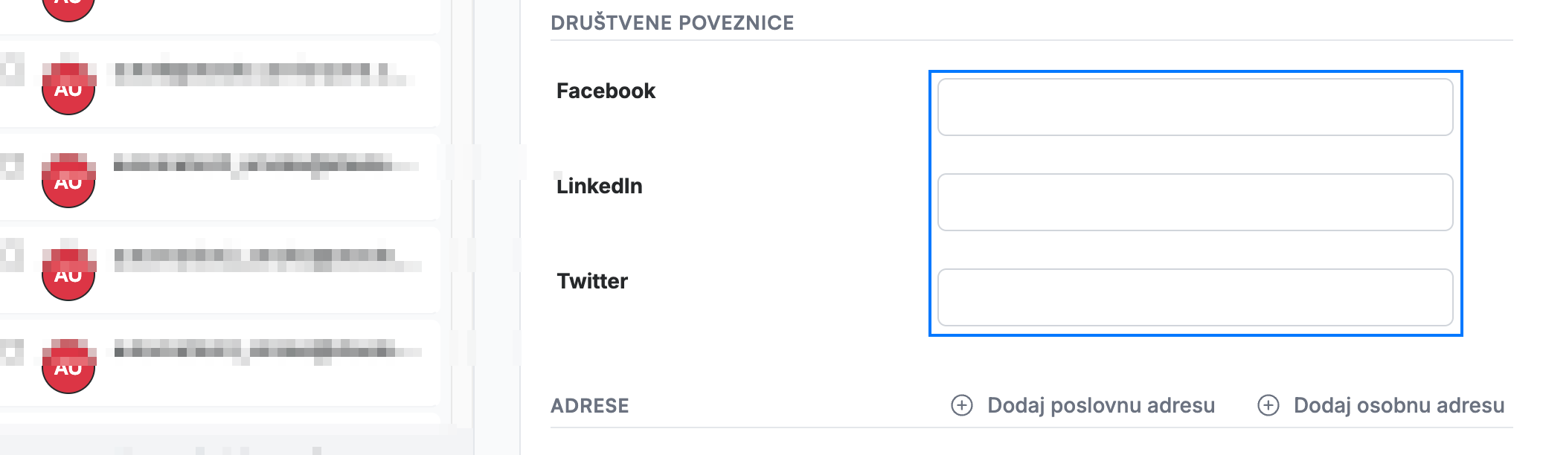The image size is (1543, 455).
Task: Select the second fully visible AU avatar
Action: pos(68,181)
